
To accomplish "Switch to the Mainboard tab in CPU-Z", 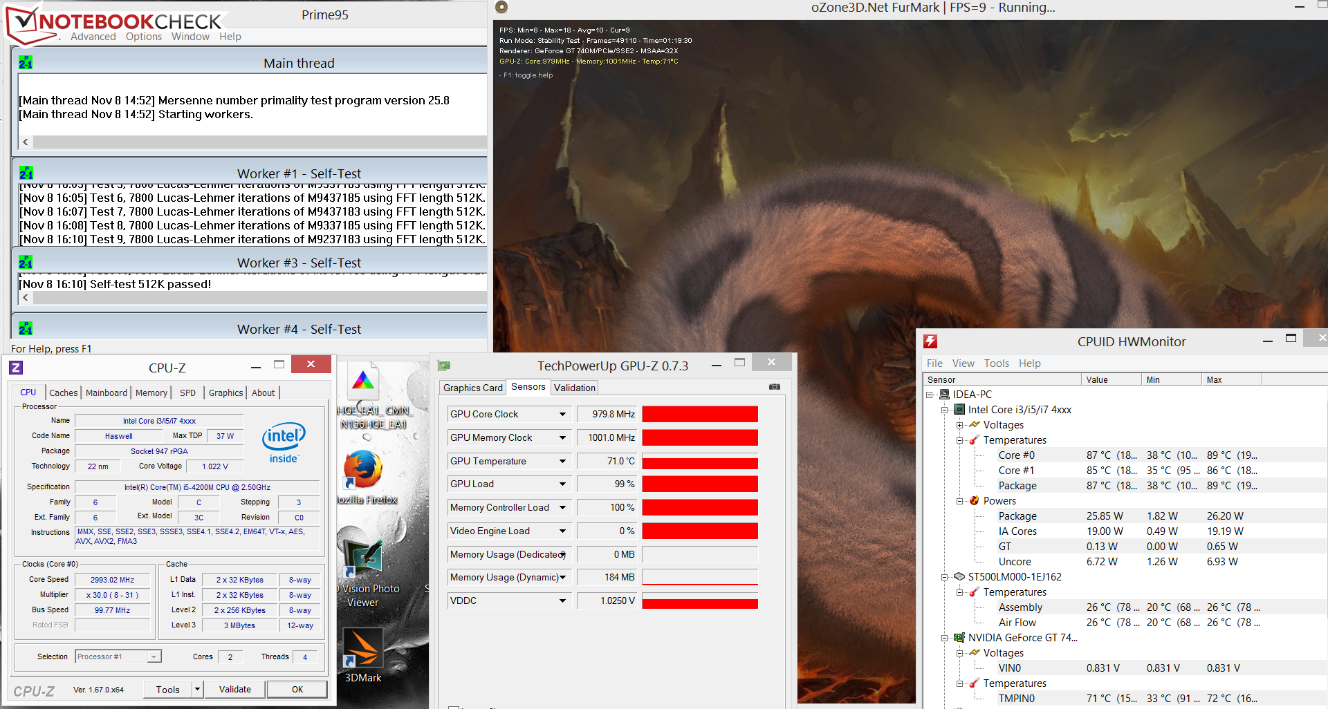I will [x=107, y=393].
